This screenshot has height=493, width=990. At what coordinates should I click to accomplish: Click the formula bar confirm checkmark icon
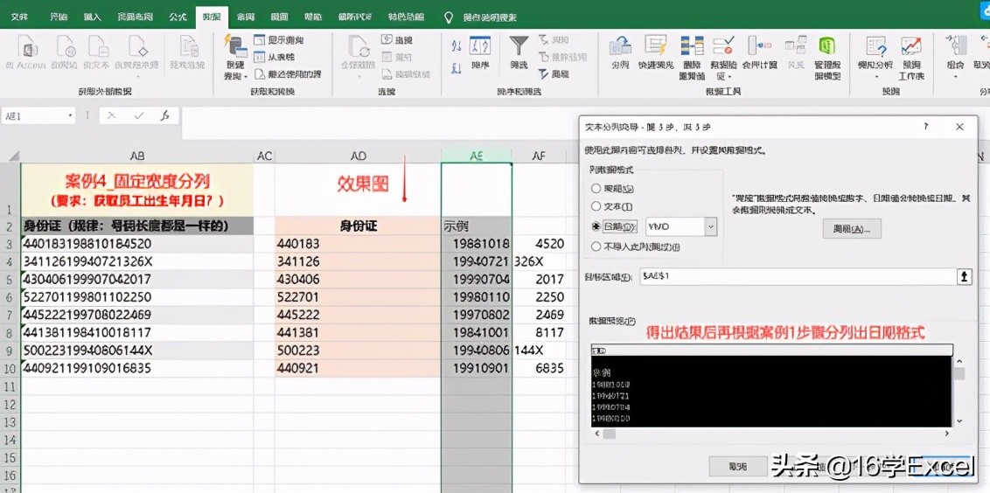[139, 116]
